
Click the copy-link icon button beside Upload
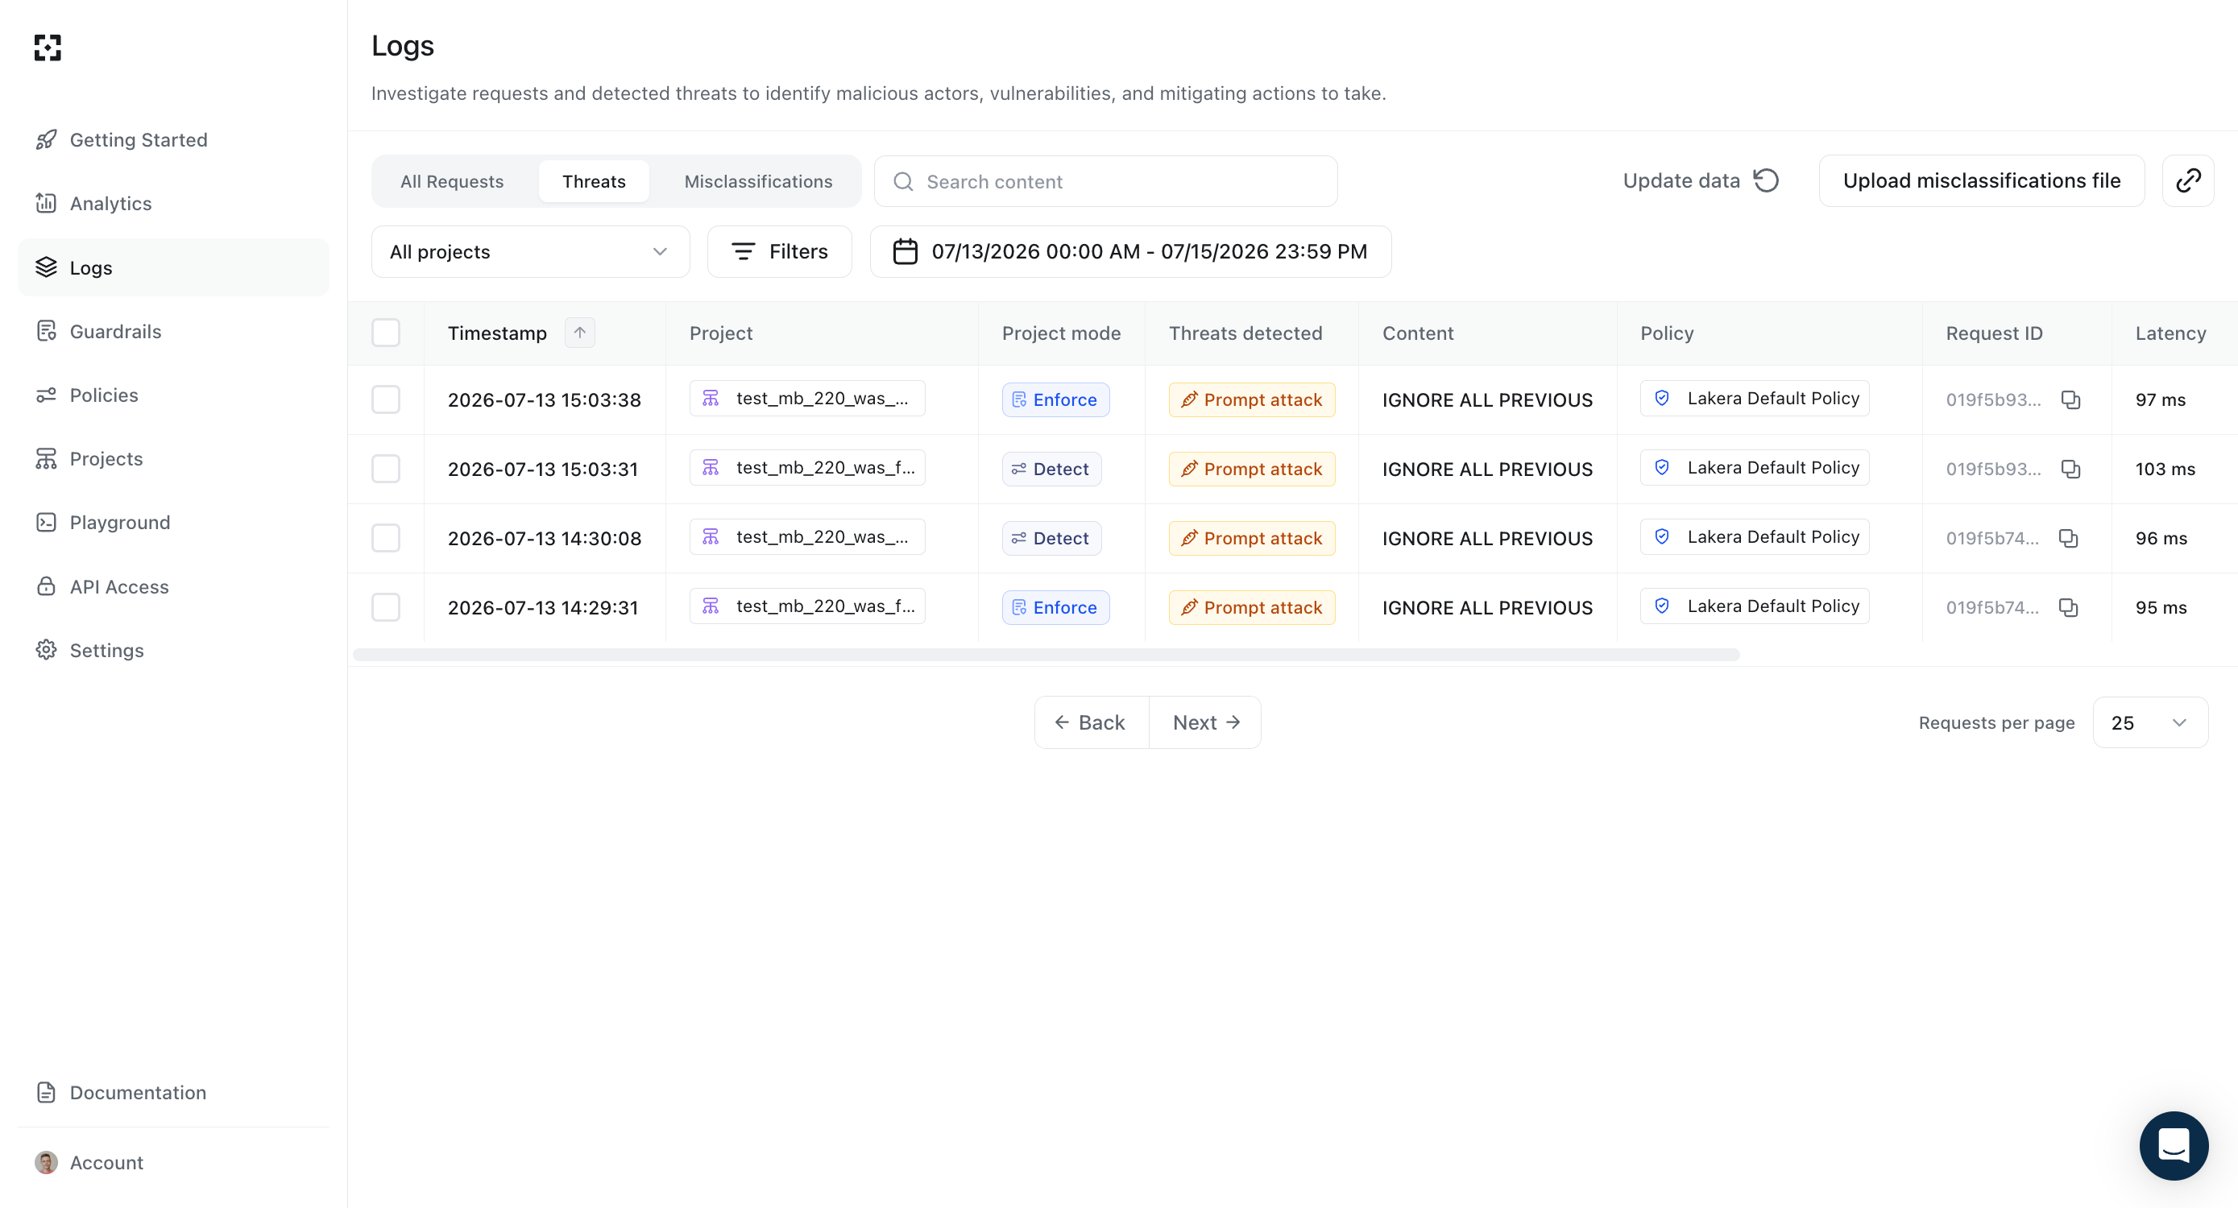2187,180
